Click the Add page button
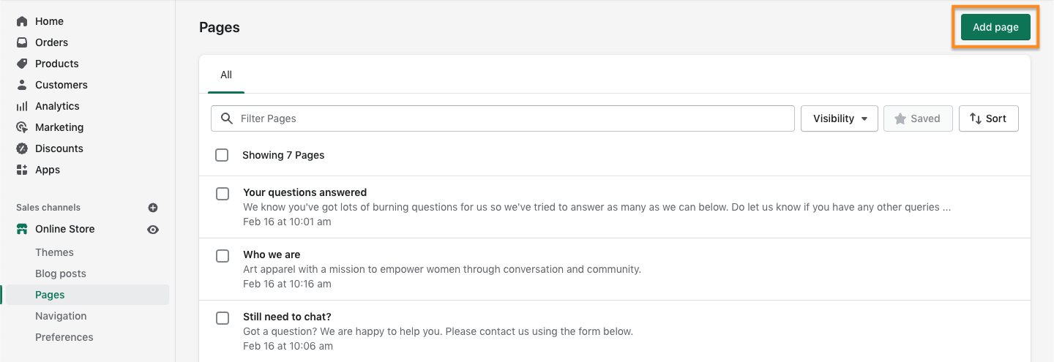The height and width of the screenshot is (362, 1054). click(x=995, y=27)
